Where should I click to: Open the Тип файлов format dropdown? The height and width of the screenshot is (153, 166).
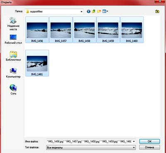[x=91, y=148]
